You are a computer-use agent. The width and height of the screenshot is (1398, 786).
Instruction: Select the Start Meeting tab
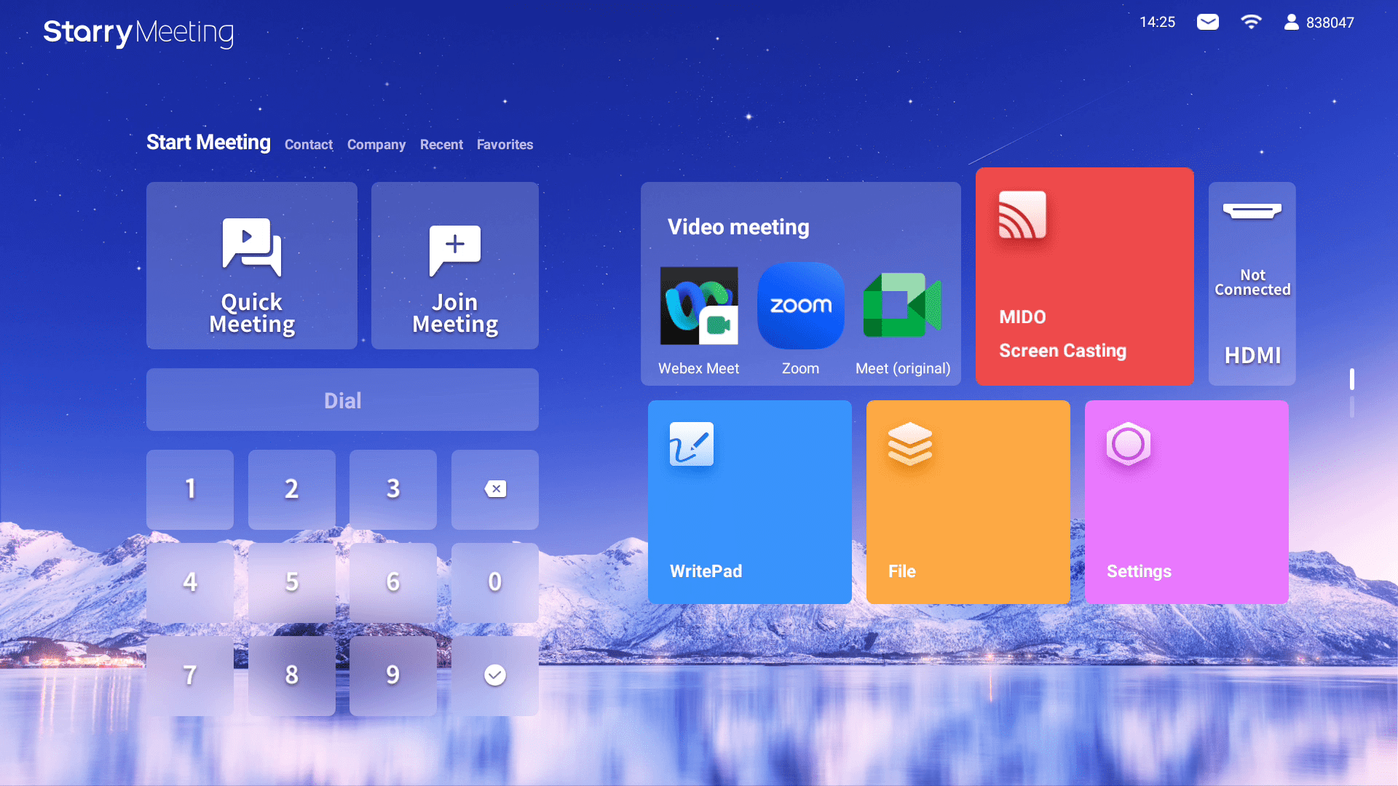pyautogui.click(x=208, y=142)
